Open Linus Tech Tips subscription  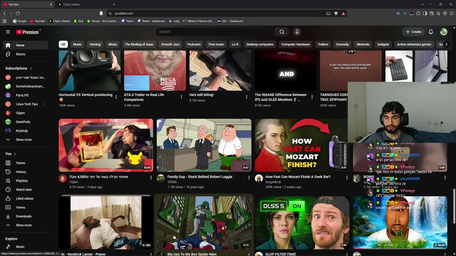[25, 104]
